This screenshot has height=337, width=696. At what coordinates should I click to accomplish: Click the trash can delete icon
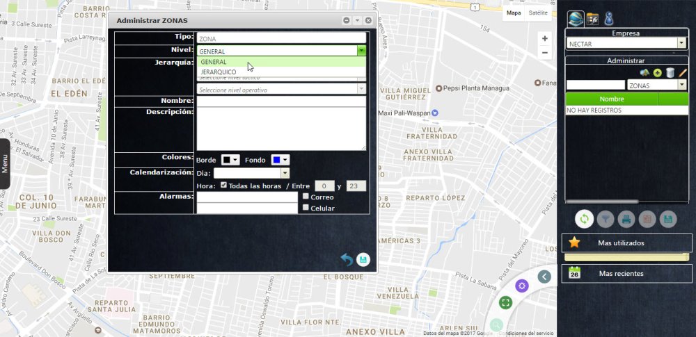pyautogui.click(x=670, y=73)
